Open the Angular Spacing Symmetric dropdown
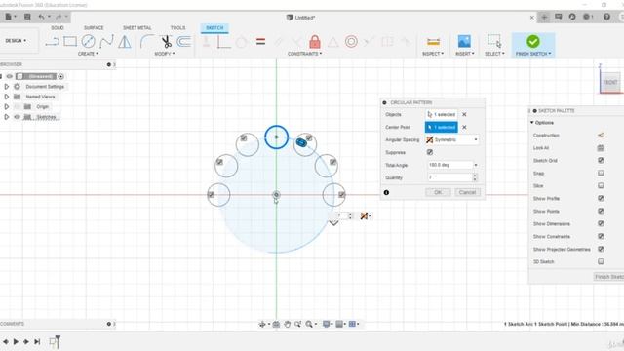624x351 pixels. click(x=452, y=139)
